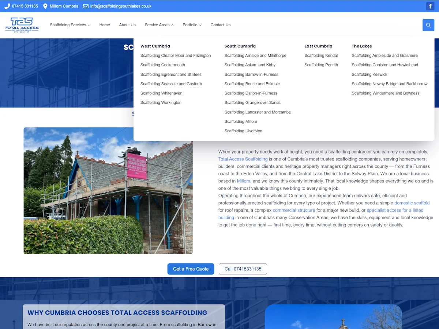Call phone number 07415 331135 in top bar
Image resolution: width=439 pixels, height=329 pixels.
coord(25,6)
